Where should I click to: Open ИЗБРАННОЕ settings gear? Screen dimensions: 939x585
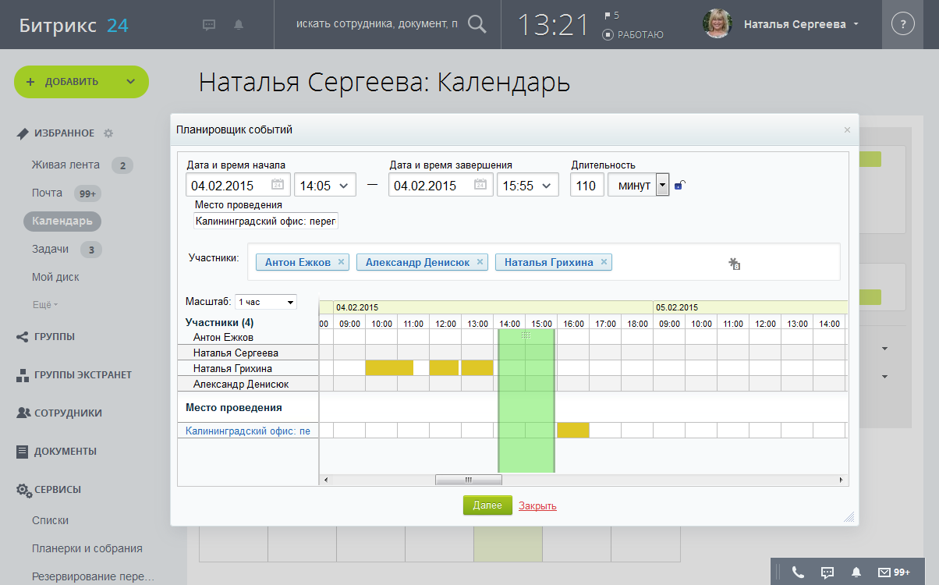[x=108, y=133]
